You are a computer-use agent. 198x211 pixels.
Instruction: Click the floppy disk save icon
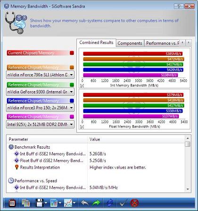click(x=40, y=203)
